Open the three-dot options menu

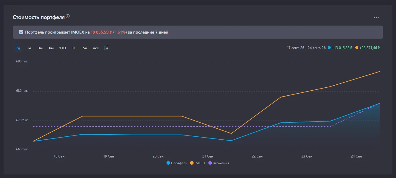coord(376,18)
